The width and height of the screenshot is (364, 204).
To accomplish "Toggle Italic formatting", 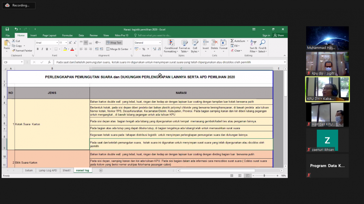I will click(42, 49).
